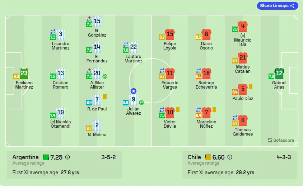Viewport: 303px width, 189px height.
Task: Click E. Fernández's 7.8 rating badge
Action: pos(89,50)
